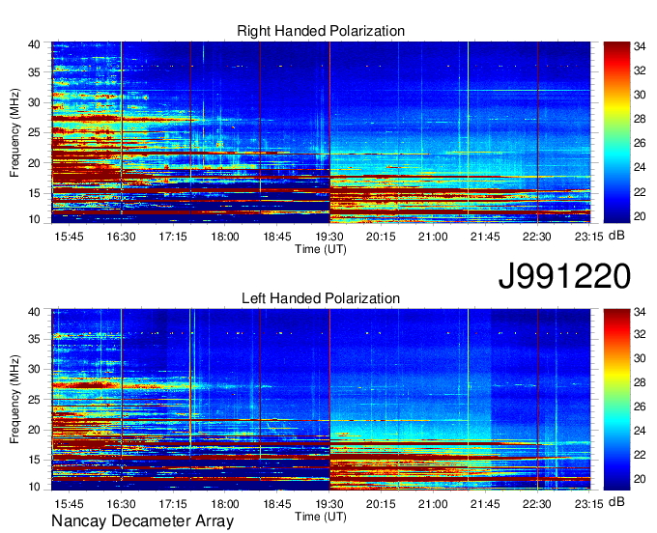The width and height of the screenshot is (657, 533).
Task: Click the 19:30 tick on the bottom plot
Action: (x=329, y=504)
